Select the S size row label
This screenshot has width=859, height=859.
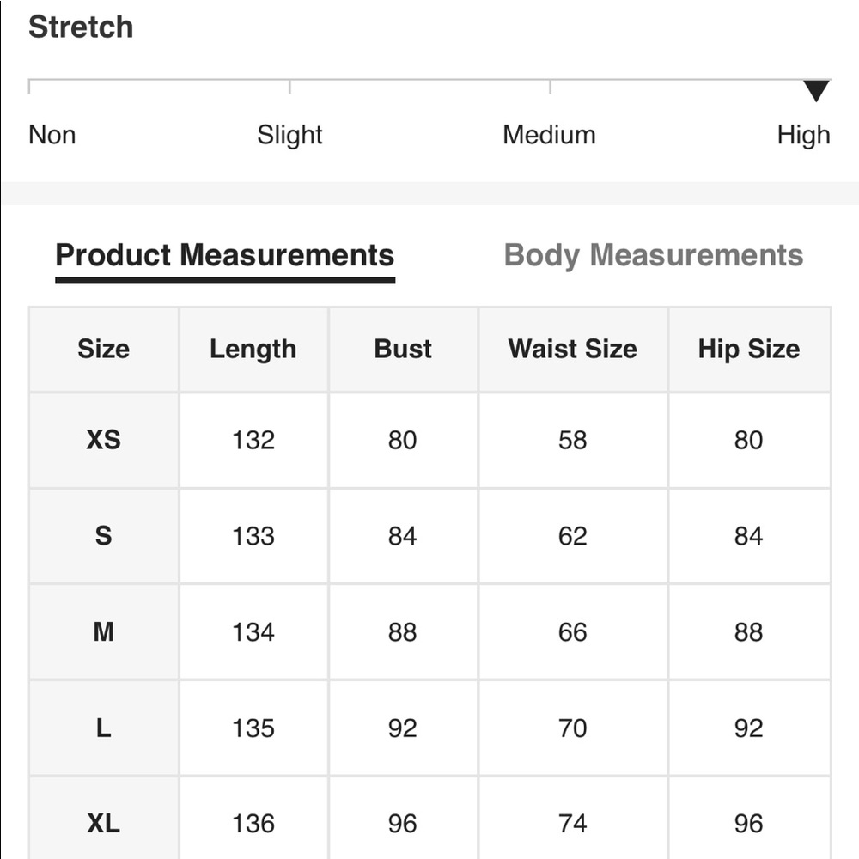[x=103, y=536]
